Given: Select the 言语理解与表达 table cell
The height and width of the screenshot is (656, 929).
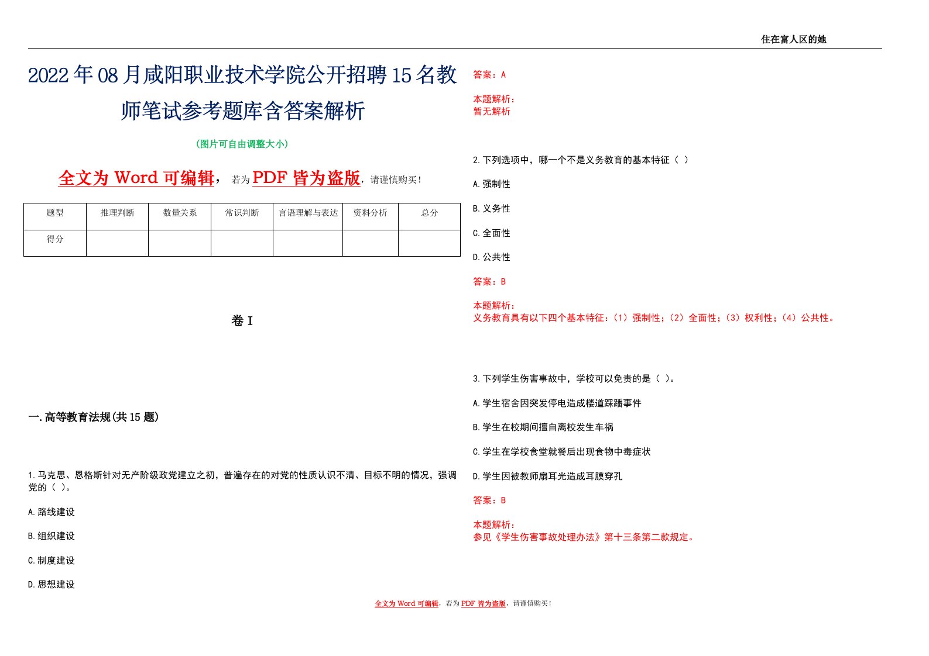Looking at the screenshot, I should click(x=308, y=216).
